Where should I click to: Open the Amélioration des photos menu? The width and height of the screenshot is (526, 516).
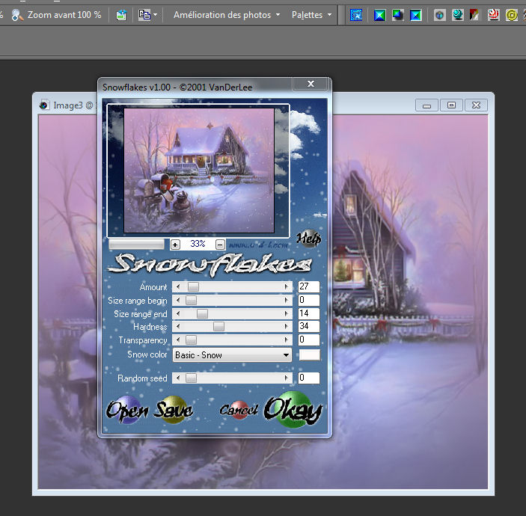[x=227, y=15]
